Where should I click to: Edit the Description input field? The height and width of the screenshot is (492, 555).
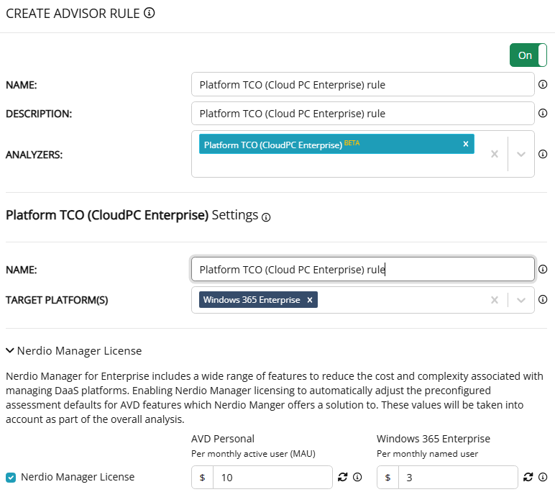coord(363,114)
